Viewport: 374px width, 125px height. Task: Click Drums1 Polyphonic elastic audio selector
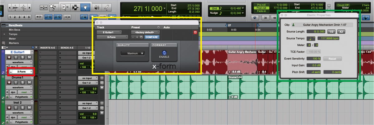click(21, 97)
